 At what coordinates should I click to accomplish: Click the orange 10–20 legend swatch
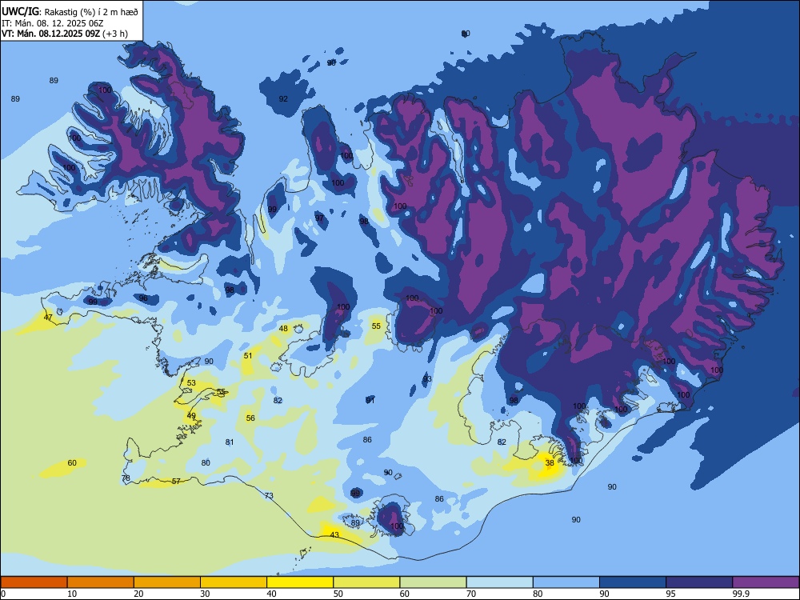click(101, 582)
